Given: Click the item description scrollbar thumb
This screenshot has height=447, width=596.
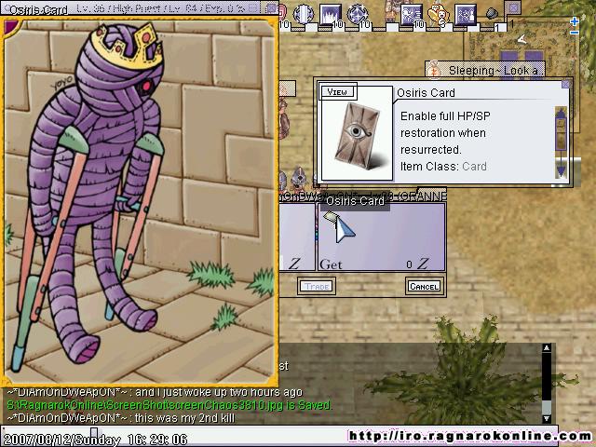Looking at the screenshot, I should pos(561,134).
